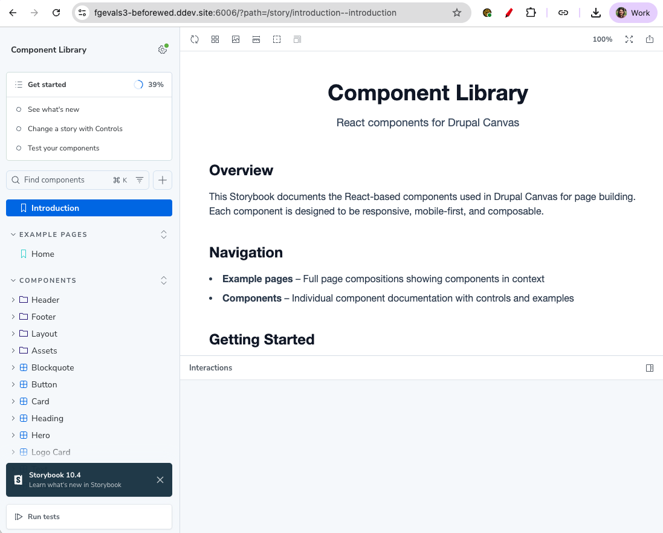Click the red pen extension icon
This screenshot has width=663, height=533.
(509, 13)
